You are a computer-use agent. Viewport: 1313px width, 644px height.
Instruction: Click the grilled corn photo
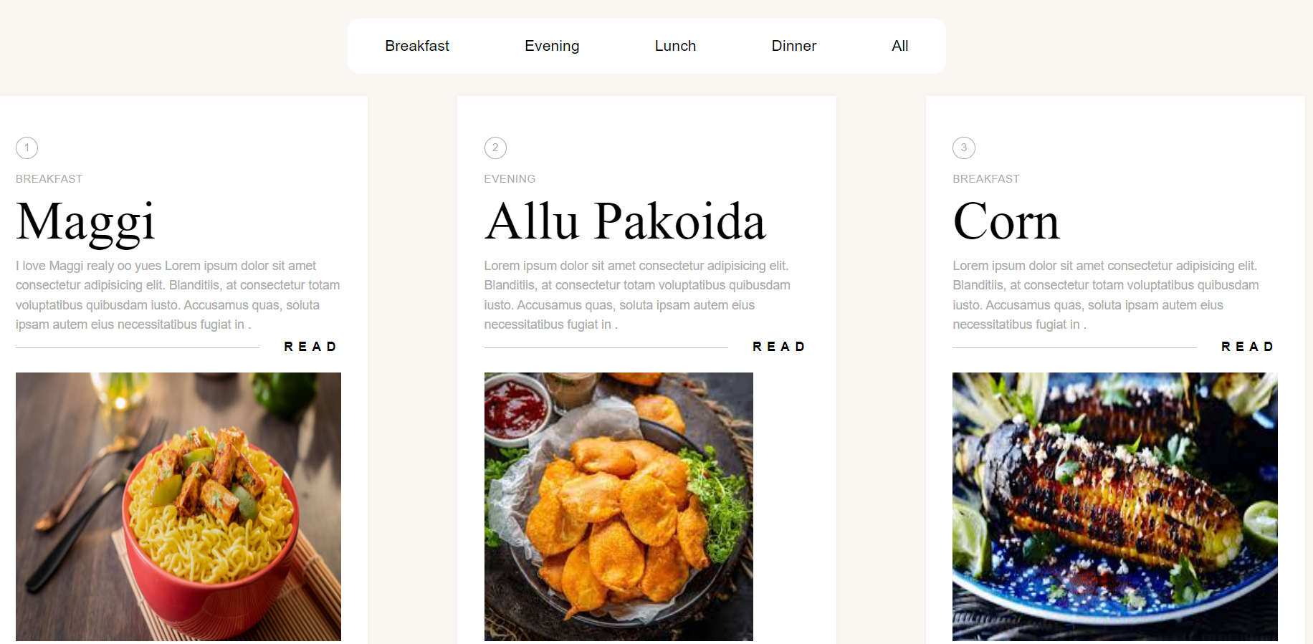1115,506
